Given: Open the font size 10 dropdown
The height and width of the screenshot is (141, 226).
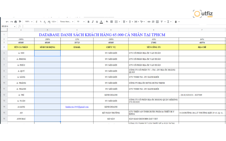Looking at the screenshot, I should coord(80,22).
